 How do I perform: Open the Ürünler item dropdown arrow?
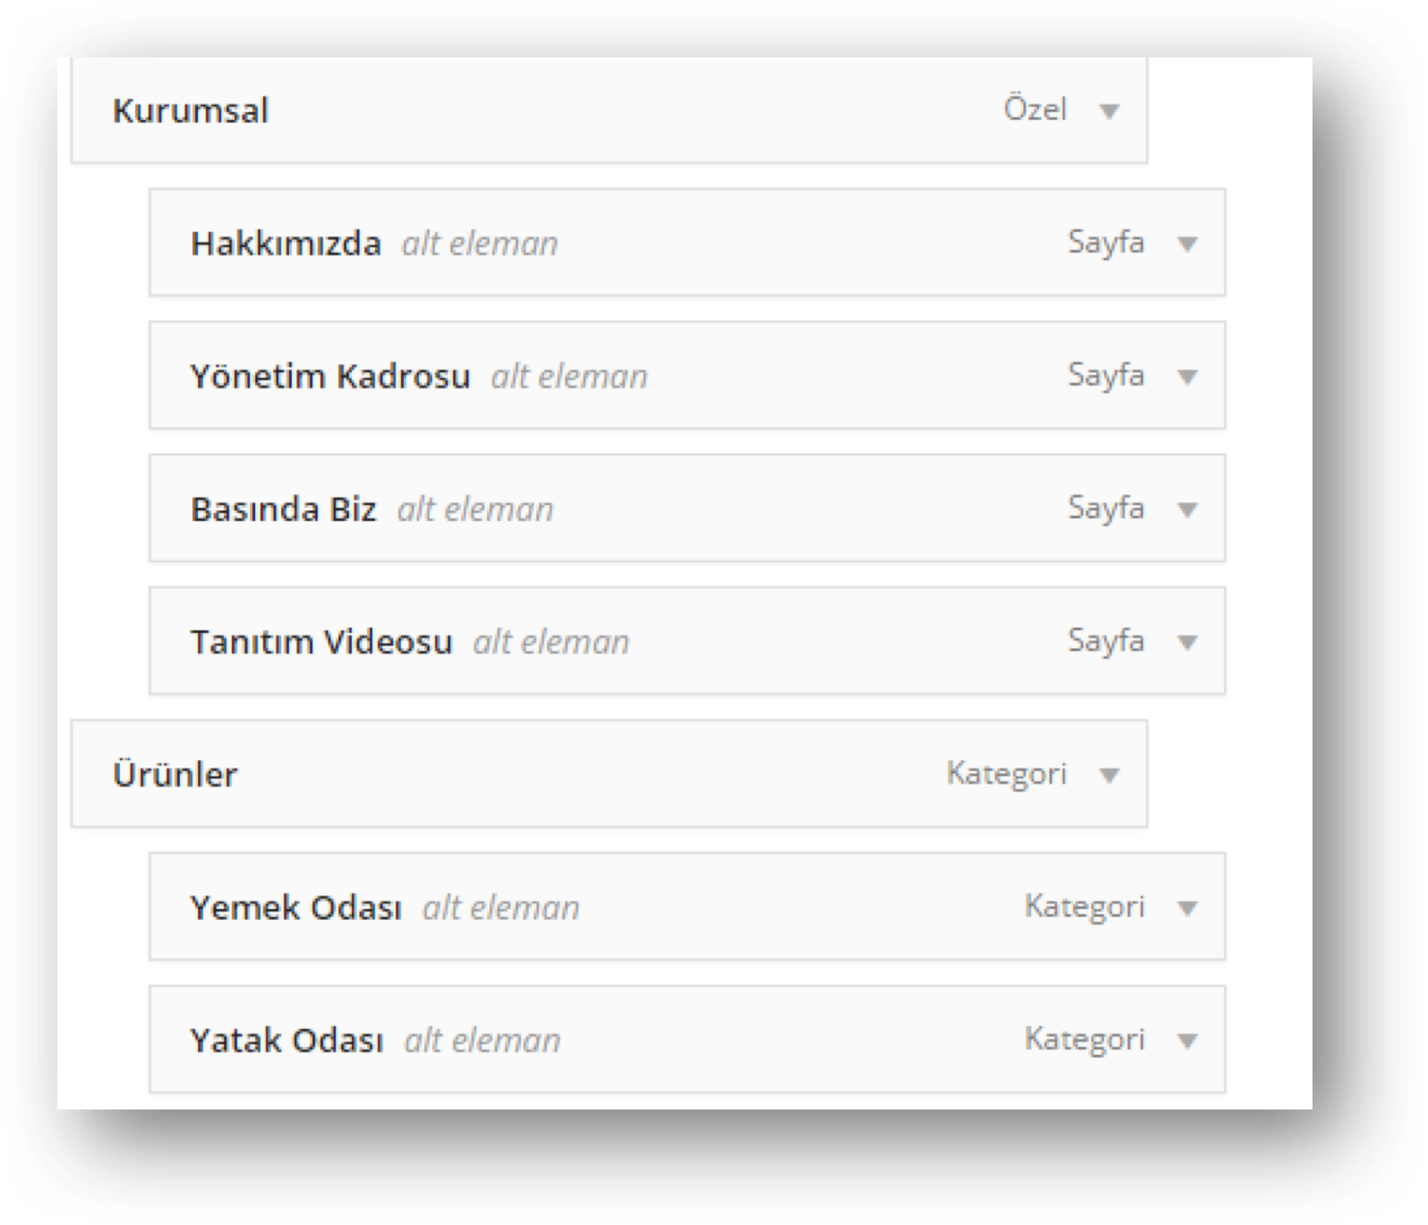pos(1109,775)
